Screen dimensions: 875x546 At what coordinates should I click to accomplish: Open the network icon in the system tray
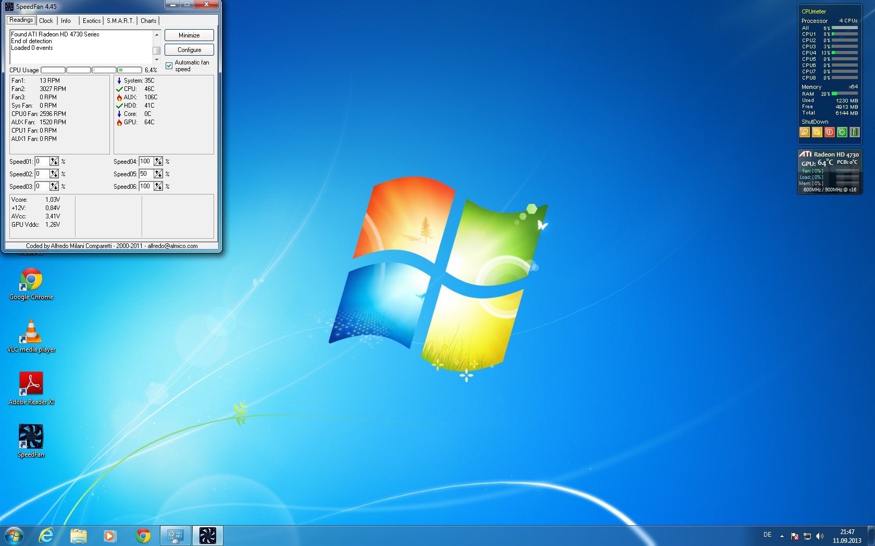(x=807, y=536)
